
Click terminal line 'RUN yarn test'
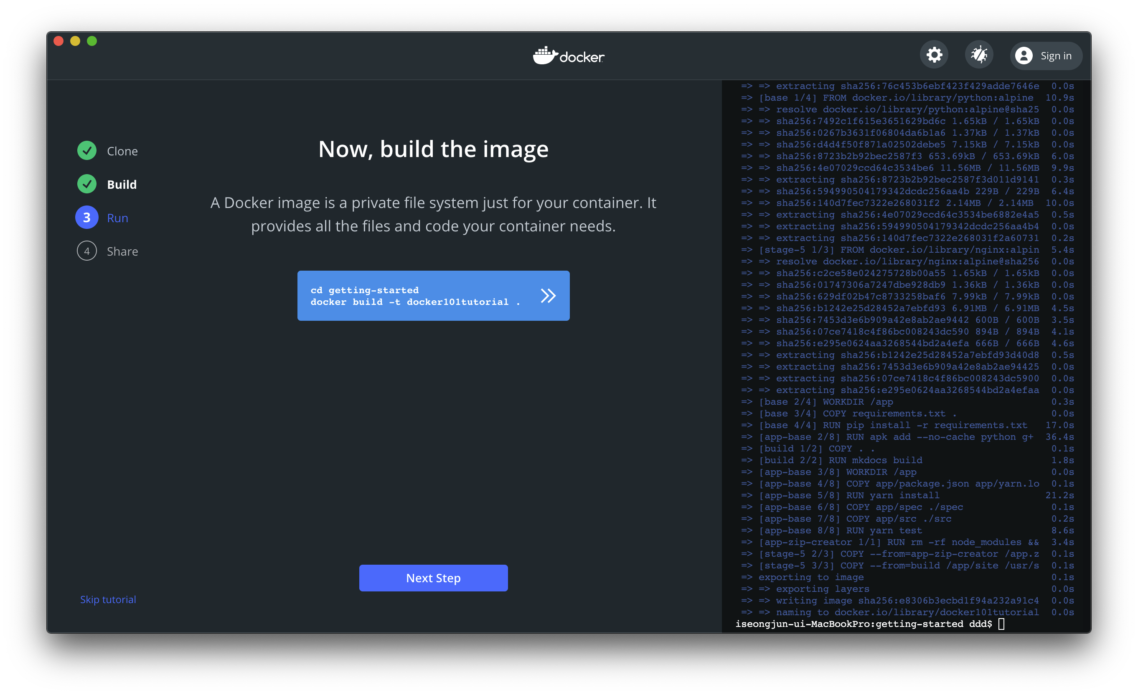[907, 530]
